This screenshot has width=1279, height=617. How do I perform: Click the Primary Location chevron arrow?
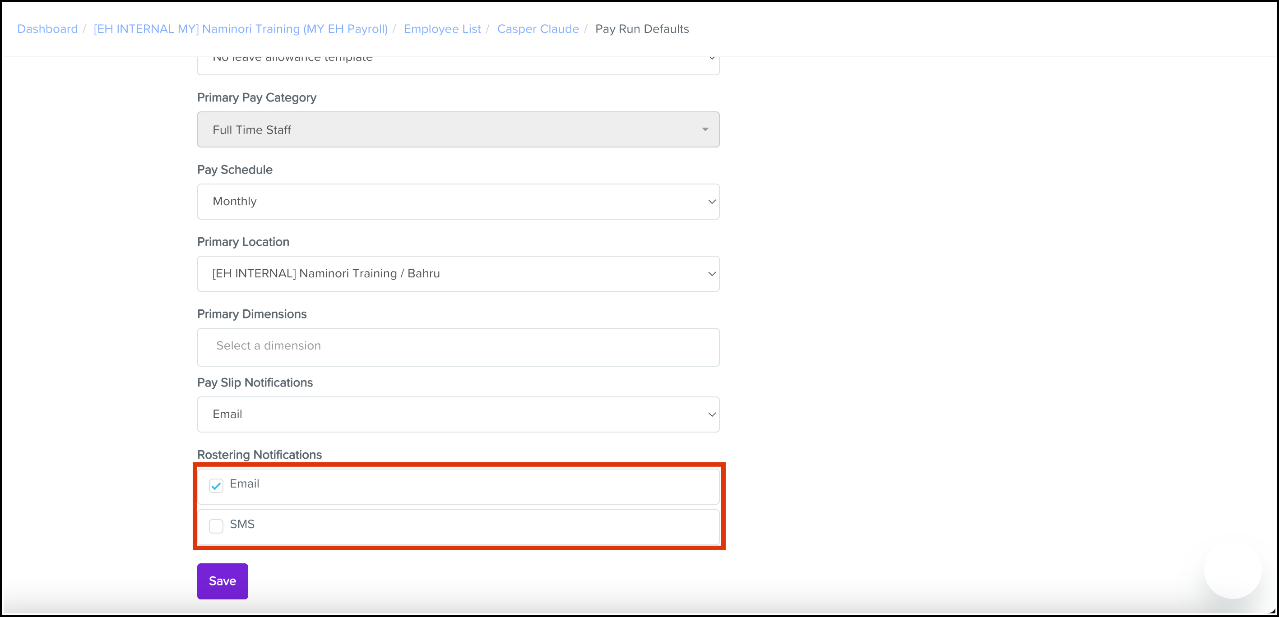(712, 274)
